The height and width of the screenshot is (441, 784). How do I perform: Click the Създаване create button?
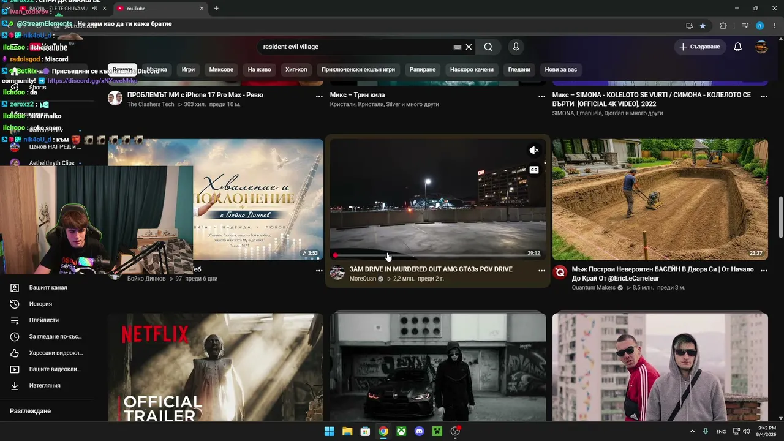coord(700,47)
